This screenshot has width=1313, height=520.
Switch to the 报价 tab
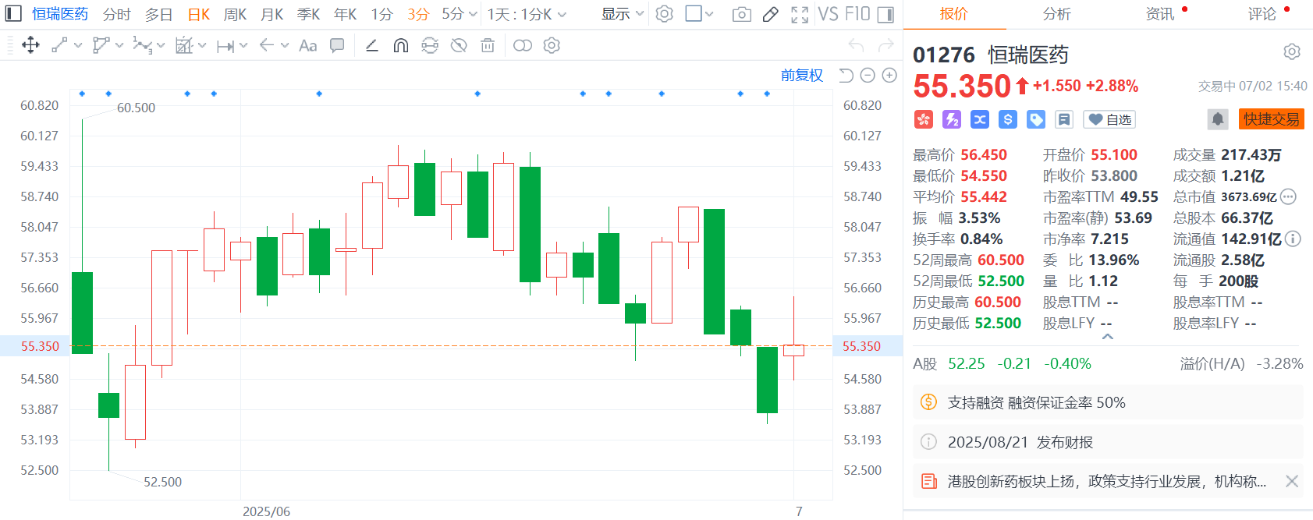pos(953,14)
